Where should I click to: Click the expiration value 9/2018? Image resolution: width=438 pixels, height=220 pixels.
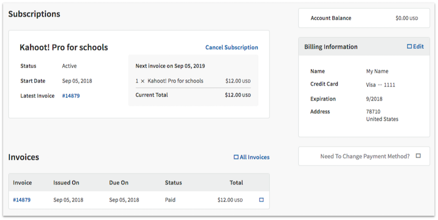pos(374,99)
